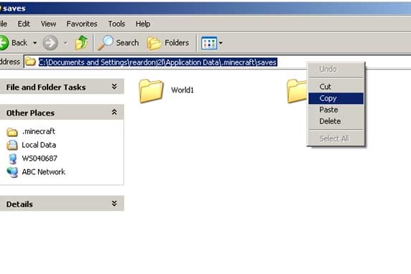Open the .minecraft link in Other Places
The height and width of the screenshot is (274, 411).
click(39, 131)
